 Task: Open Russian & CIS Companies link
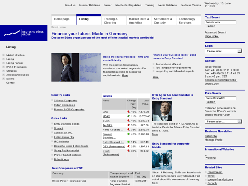[x=69, y=110]
